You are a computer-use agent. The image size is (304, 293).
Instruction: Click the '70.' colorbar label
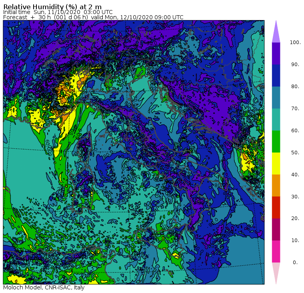[x=295, y=108]
